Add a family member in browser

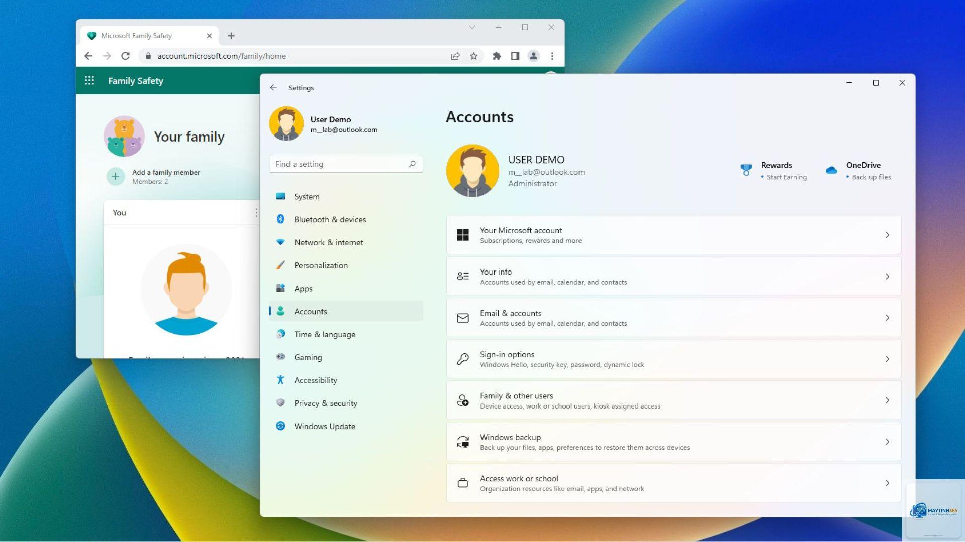tap(166, 172)
